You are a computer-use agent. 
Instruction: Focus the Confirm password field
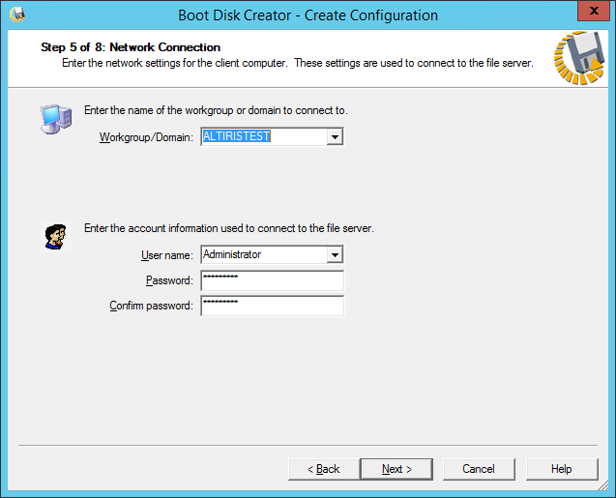coord(272,306)
